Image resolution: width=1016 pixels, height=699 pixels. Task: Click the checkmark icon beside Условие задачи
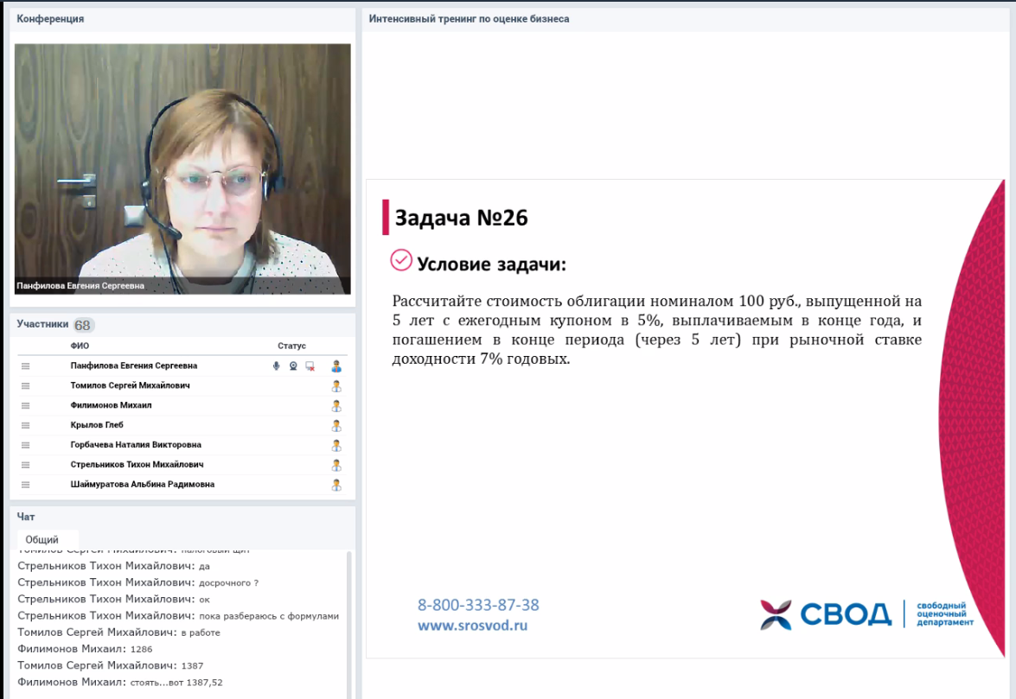(x=401, y=260)
